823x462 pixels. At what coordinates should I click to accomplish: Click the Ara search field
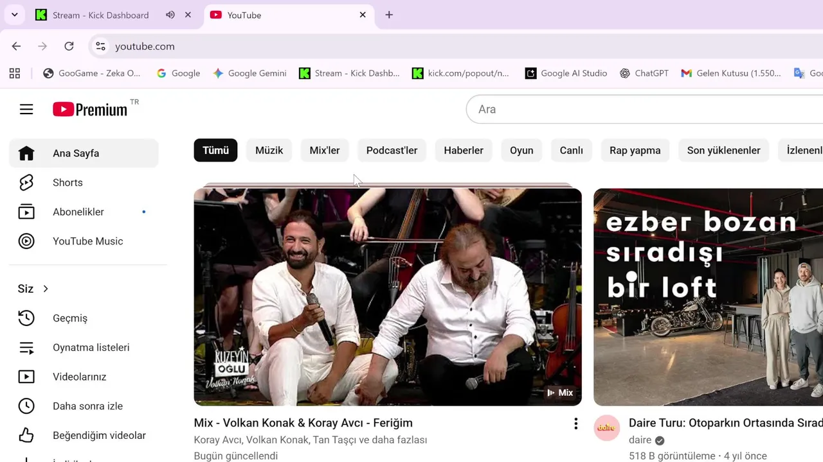(x=645, y=109)
